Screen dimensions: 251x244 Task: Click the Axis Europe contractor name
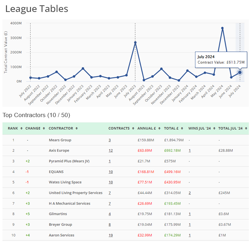(59, 150)
